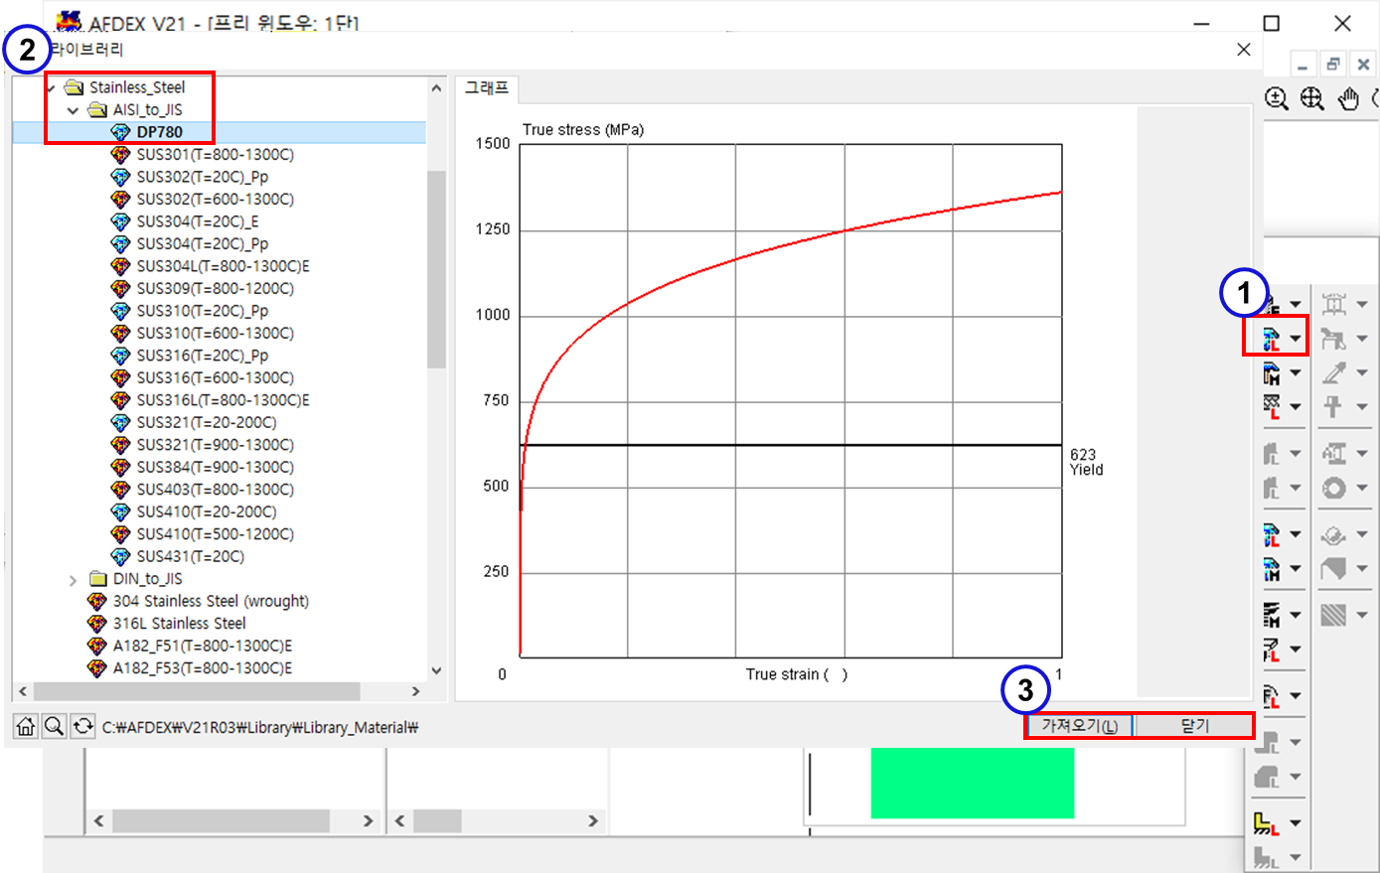Click the 닫기 close button
Image resolution: width=1380 pixels, height=873 pixels.
1194,726
